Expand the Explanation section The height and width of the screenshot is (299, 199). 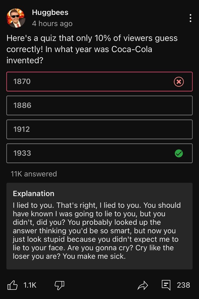click(x=34, y=193)
